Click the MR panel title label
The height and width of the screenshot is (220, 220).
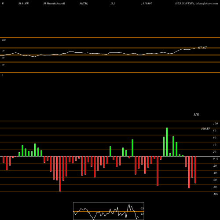tap(196, 114)
